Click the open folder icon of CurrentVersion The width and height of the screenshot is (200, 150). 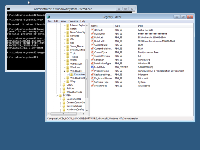[x=71, y=74]
